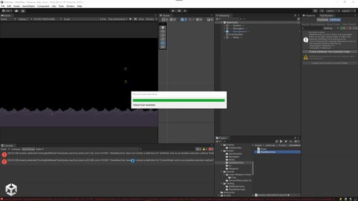Image resolution: width=358 pixels, height=201 pixels.
Task: Open the Nothing category dropdown in Test Runner
Action: point(331,28)
